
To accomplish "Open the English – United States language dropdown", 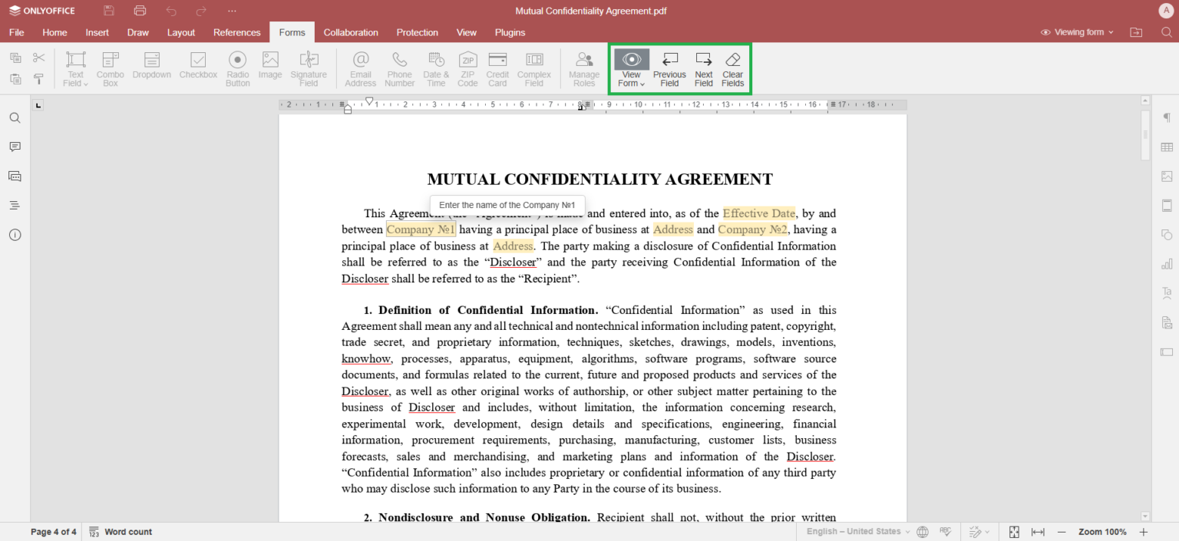I will pyautogui.click(x=858, y=532).
